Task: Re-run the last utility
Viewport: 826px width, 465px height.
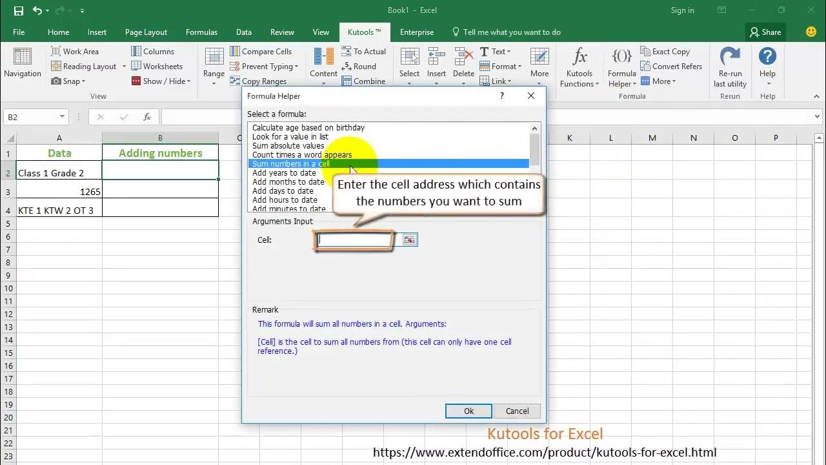Action: coord(730,67)
